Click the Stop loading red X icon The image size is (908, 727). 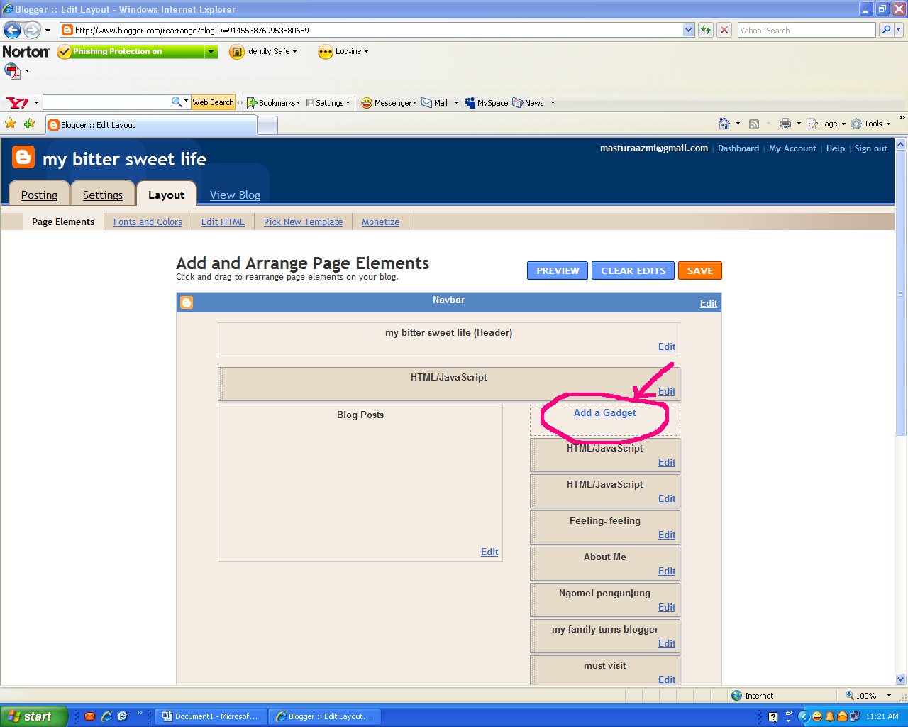pos(724,30)
